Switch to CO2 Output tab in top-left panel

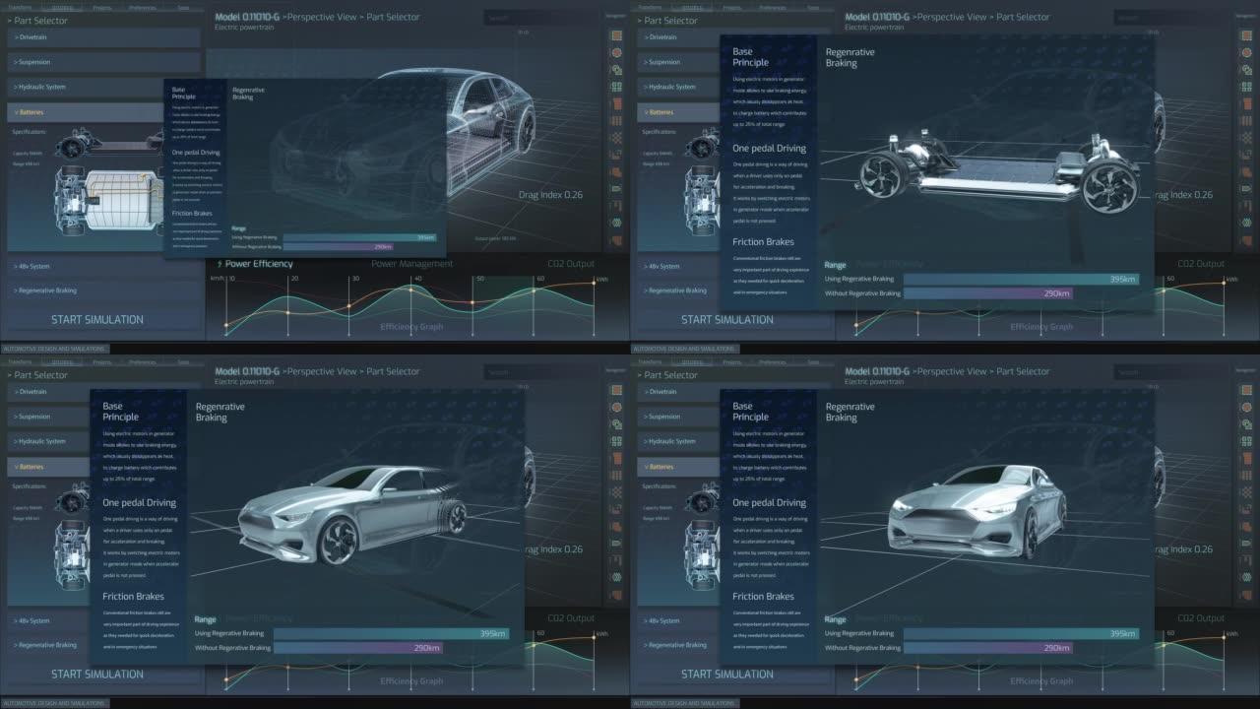[x=571, y=264]
